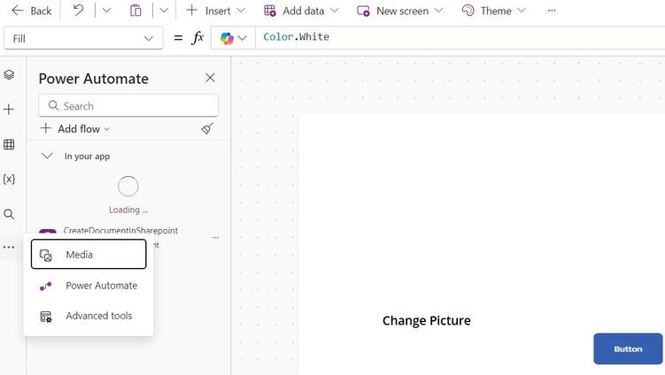Open the Insert menu

pos(215,11)
